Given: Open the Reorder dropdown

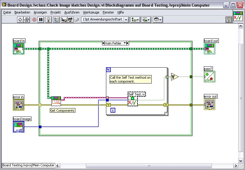Looking at the screenshot, I should pyautogui.click(x=158, y=20).
